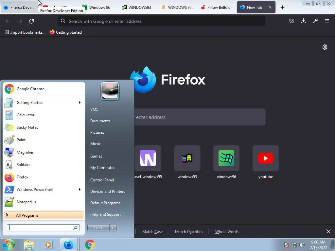The width and height of the screenshot is (335, 251).
Task: Click the back navigation arrow
Action: coord(8,21)
